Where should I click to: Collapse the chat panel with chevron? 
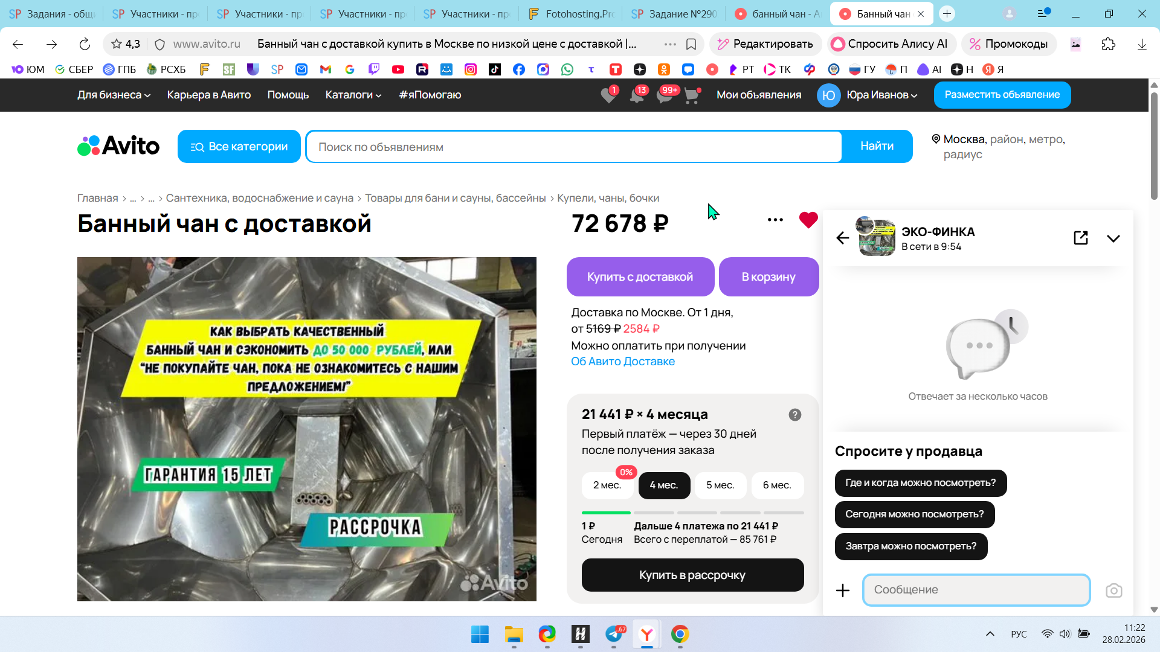coord(1113,238)
